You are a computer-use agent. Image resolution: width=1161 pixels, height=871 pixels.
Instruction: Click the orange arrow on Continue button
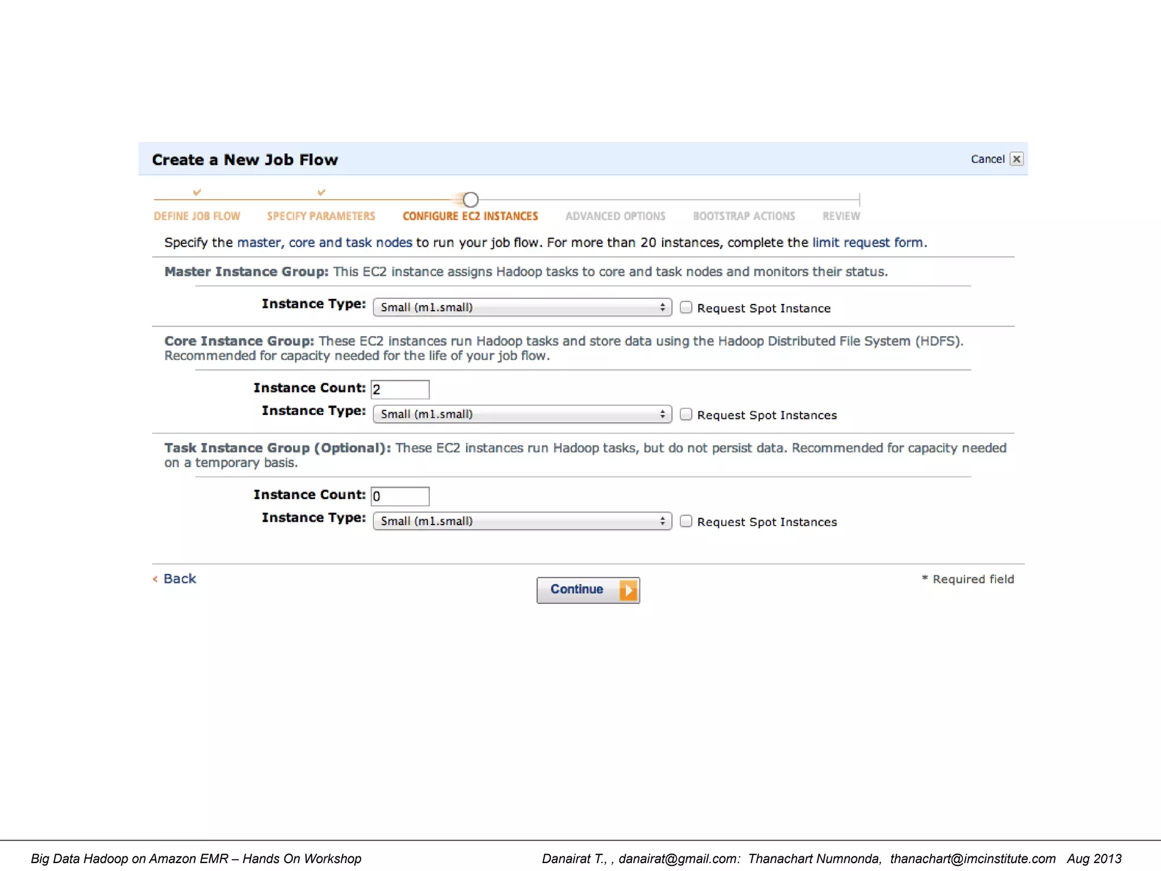628,590
